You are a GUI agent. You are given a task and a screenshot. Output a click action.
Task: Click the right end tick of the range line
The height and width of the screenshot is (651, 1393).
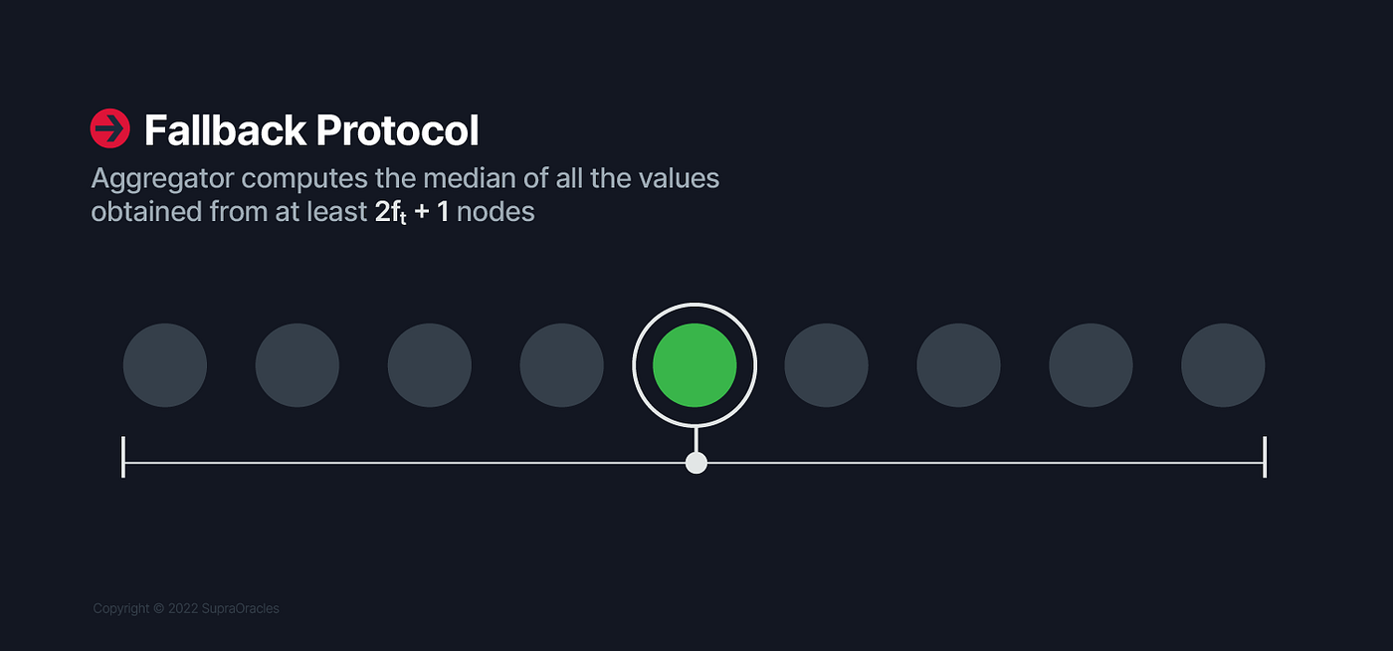(1265, 457)
